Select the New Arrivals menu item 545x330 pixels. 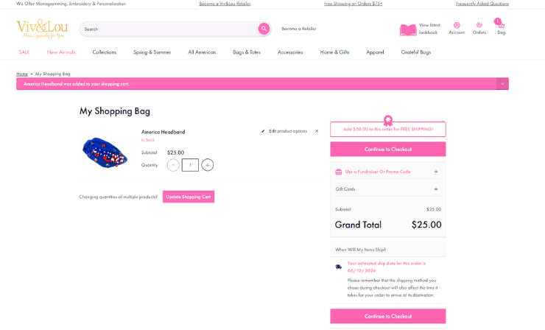click(61, 52)
